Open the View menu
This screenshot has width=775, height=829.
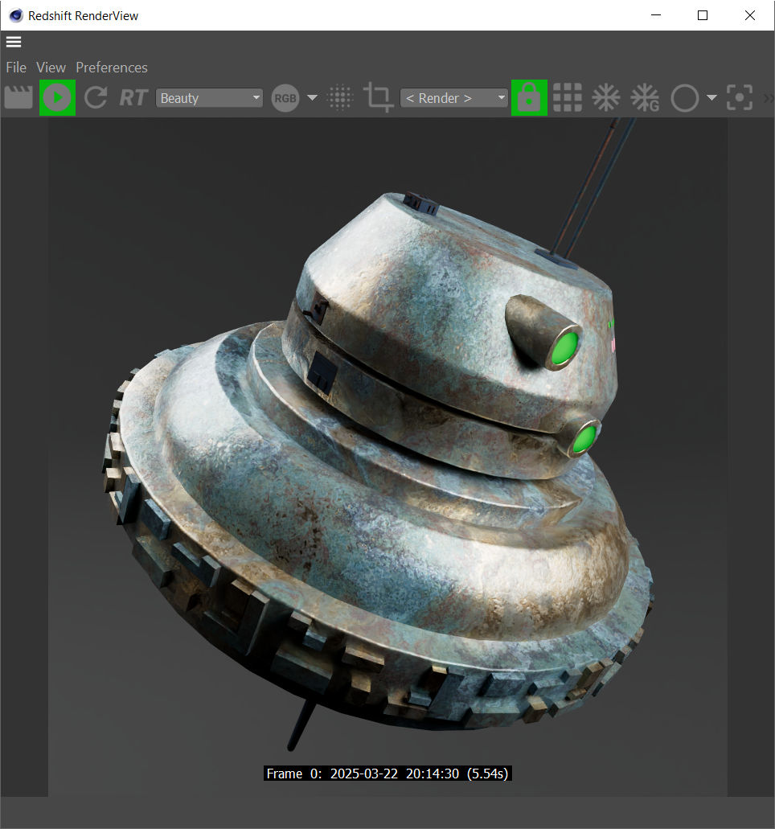51,68
